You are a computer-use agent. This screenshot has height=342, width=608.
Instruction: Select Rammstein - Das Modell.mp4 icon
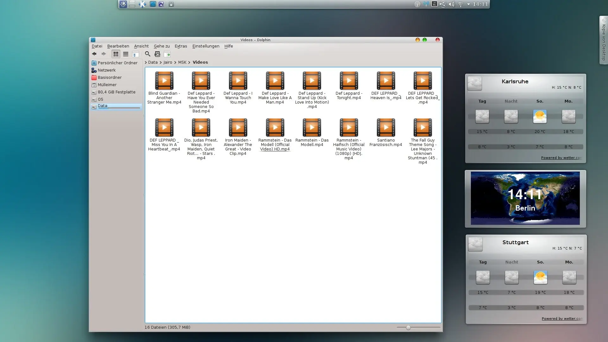click(x=312, y=128)
